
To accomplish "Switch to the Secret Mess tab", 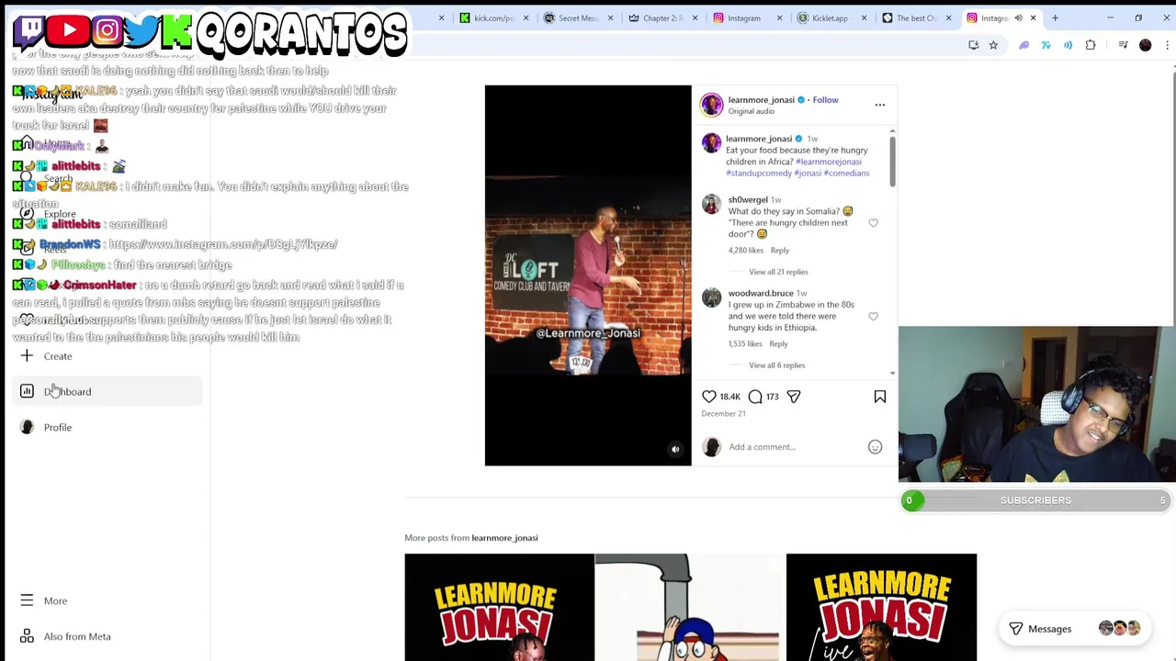I will point(577,17).
